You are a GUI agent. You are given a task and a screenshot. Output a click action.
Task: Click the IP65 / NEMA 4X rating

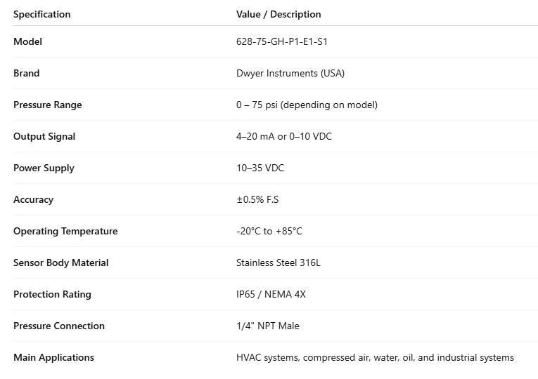pos(271,294)
